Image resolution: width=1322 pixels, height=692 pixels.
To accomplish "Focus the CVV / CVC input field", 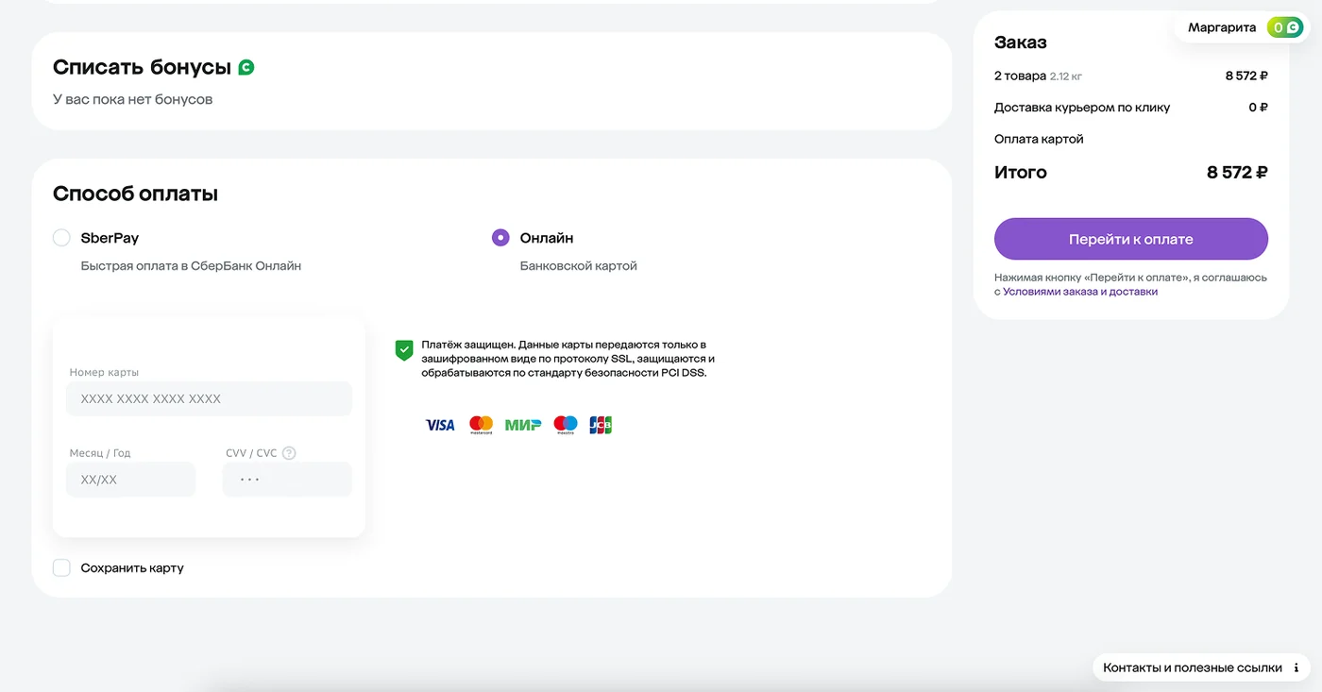I will point(287,480).
